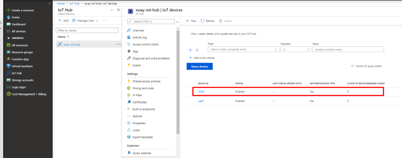The width and height of the screenshot is (402, 158).
Task: Open the Locks setting
Action: (136, 130)
